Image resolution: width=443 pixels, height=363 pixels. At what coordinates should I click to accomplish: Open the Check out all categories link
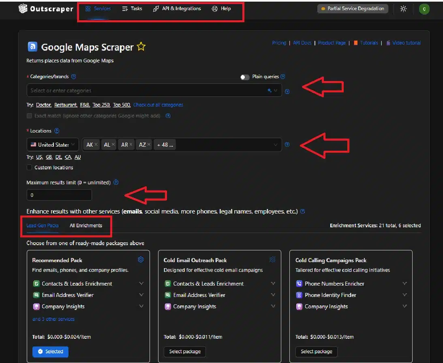[x=158, y=105]
